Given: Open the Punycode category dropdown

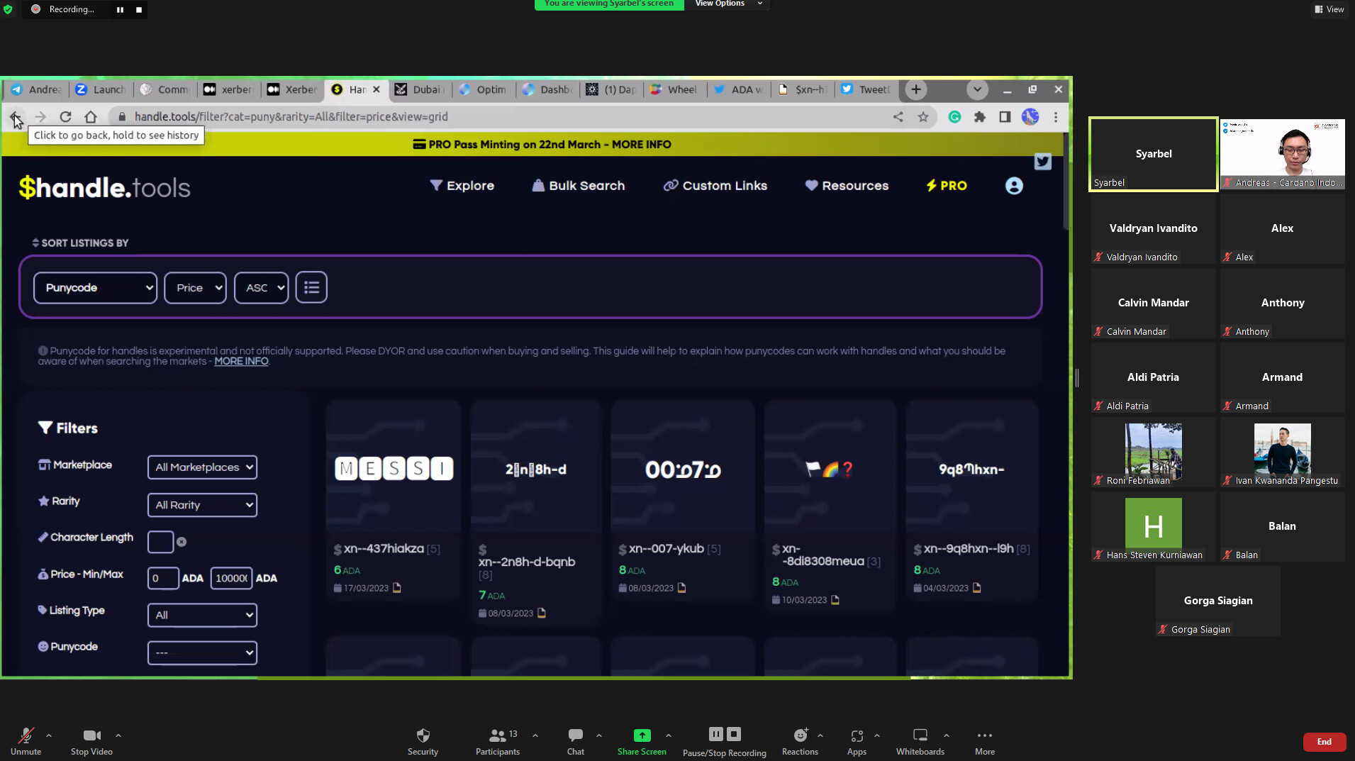Looking at the screenshot, I should pos(95,287).
